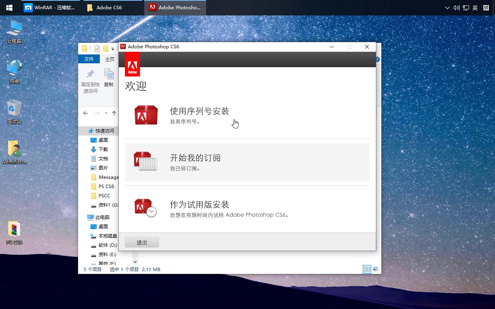Screen dimensions: 495x309
Task: Select PSCC folder in Explorer sidebar
Action: click(101, 196)
